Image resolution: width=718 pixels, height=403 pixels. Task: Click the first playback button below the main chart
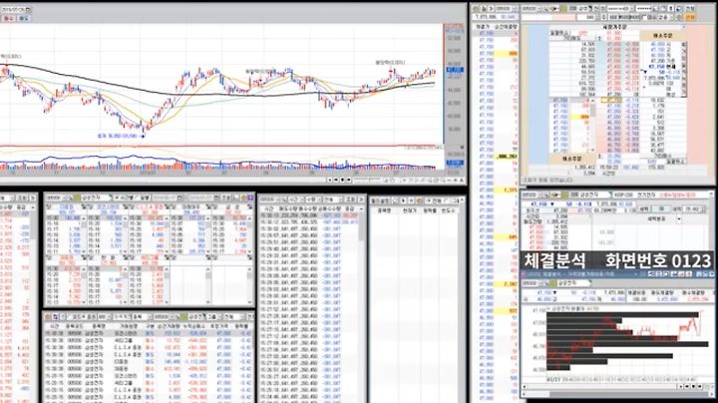point(330,180)
